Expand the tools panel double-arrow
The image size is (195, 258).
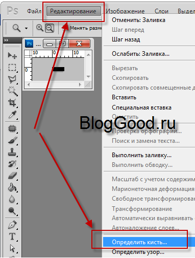(7, 40)
